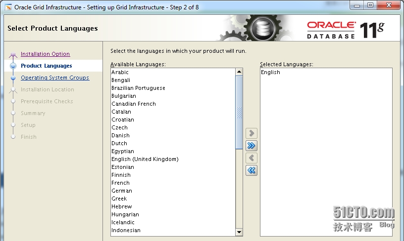The image size is (404, 241).
Task: Click the add all languages double-arrow button
Action: click(x=252, y=146)
